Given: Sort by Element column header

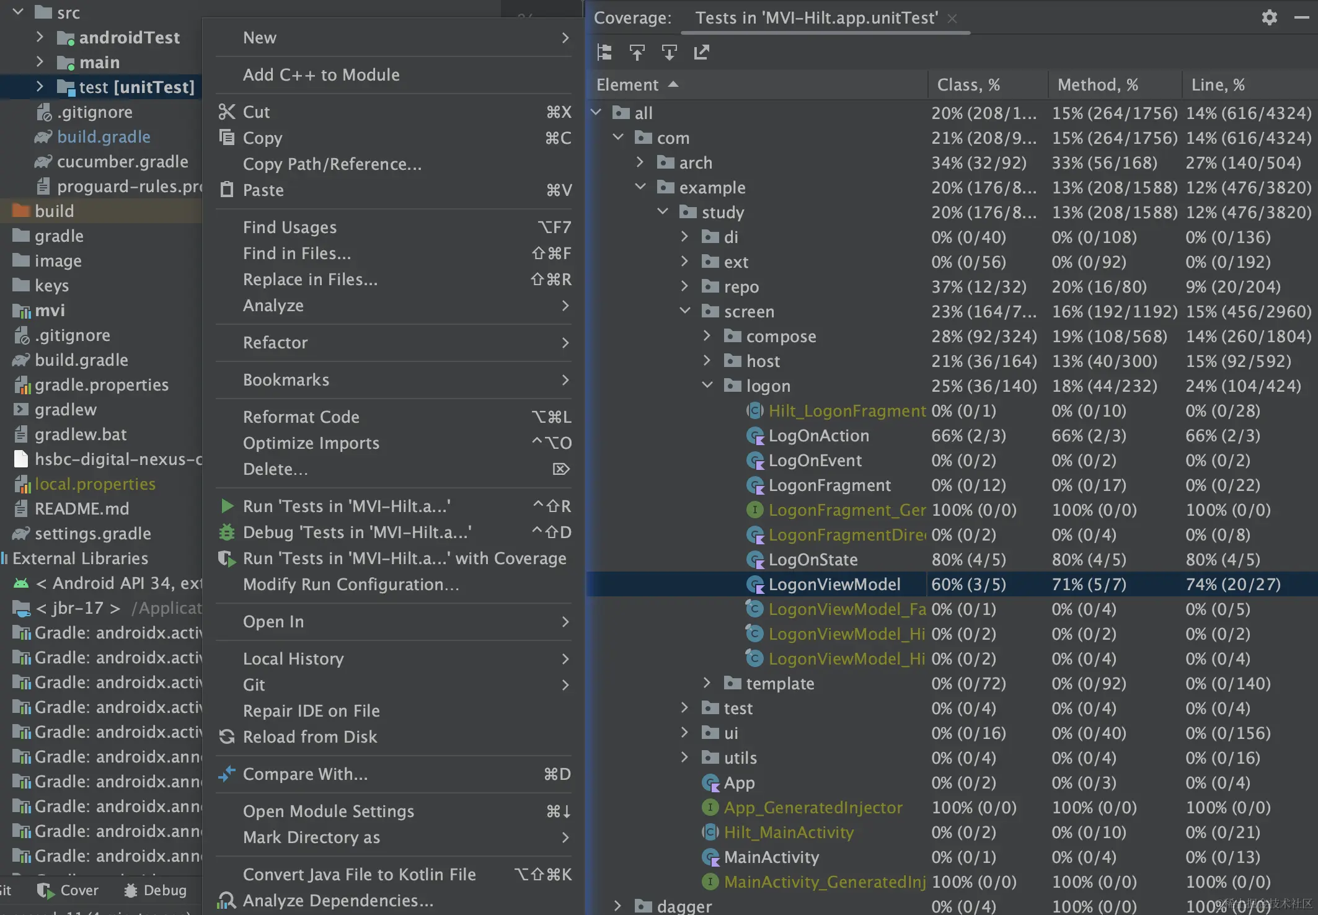Looking at the screenshot, I should coord(756,85).
